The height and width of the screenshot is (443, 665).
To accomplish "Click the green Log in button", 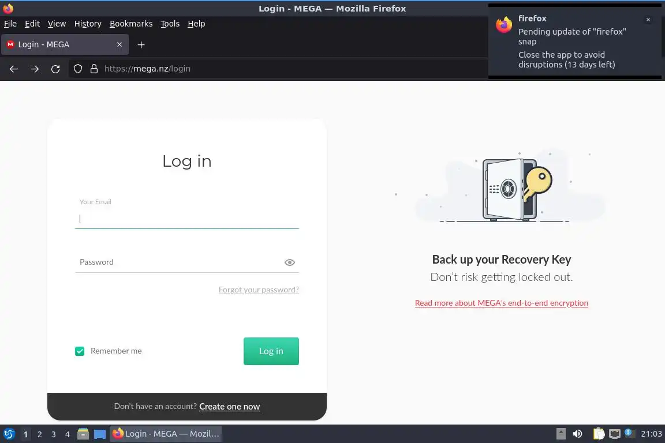I will coord(271,351).
